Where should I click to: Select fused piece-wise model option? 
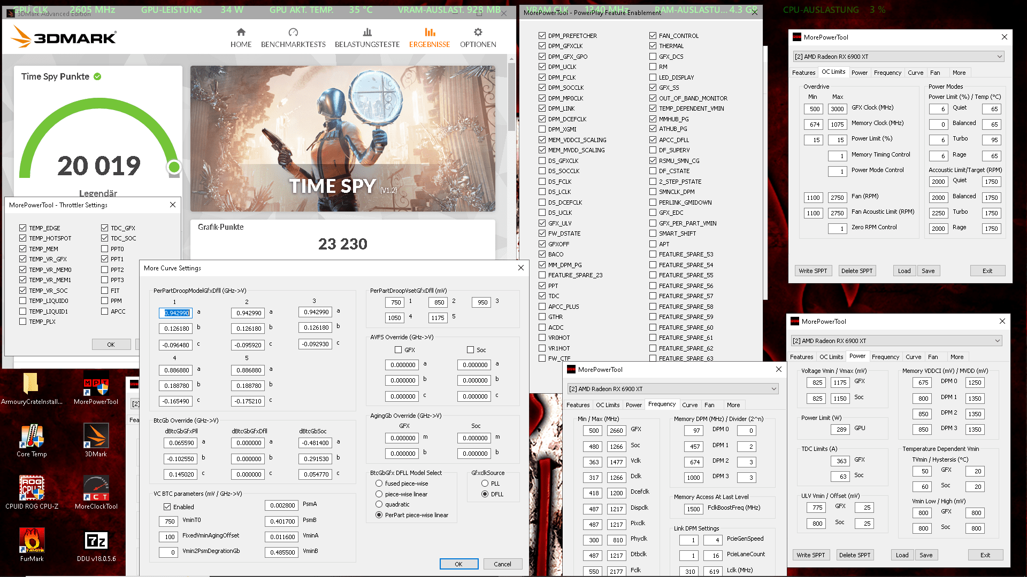tap(379, 484)
